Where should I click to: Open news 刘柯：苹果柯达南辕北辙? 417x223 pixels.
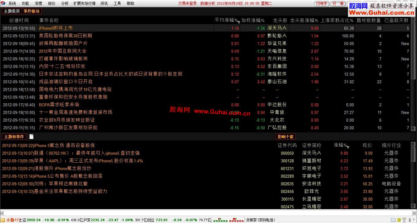tap(45, 183)
